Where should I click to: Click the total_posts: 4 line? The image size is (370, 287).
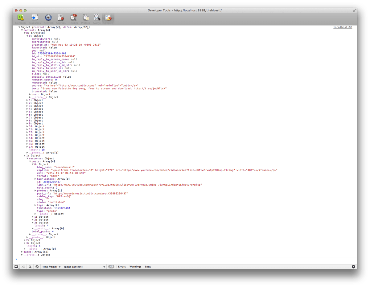pos(43,232)
